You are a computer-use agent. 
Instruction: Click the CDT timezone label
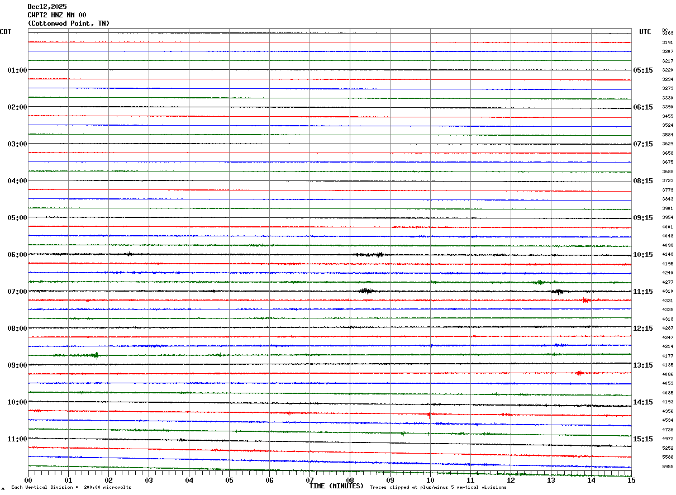(x=6, y=32)
